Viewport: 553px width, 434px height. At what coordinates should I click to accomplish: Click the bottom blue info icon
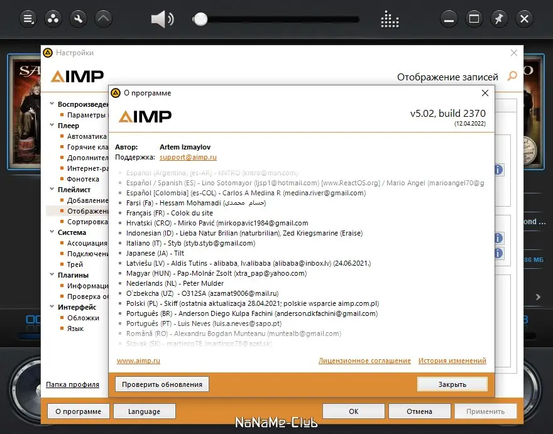click(498, 253)
